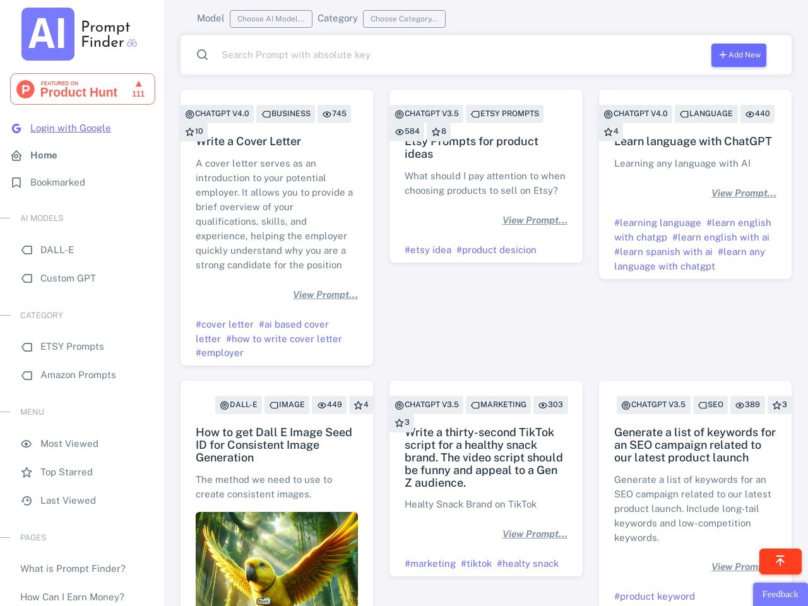The image size is (808, 606).
Task: Click the red scroll-to-top arrow button
Action: pos(780,561)
